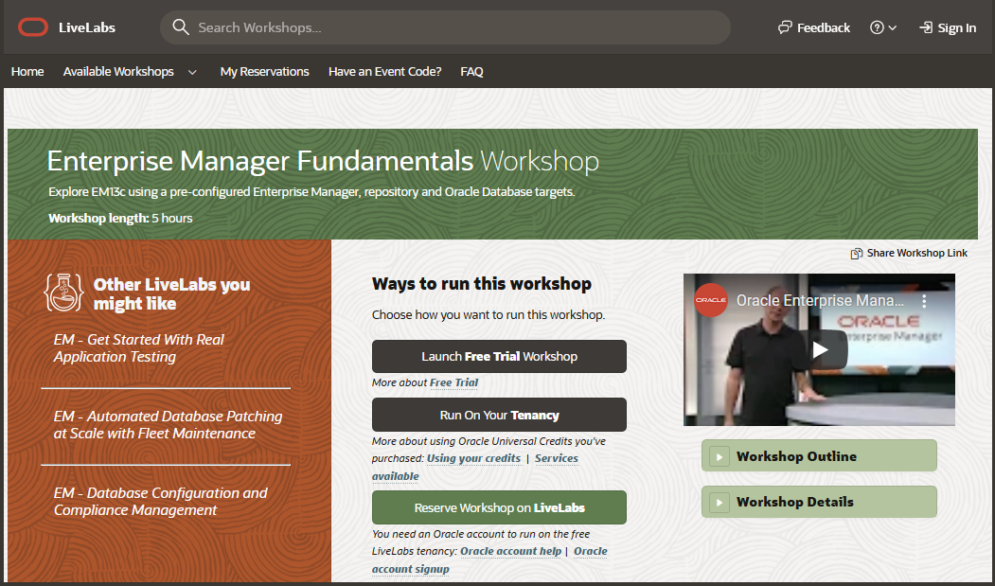The image size is (995, 586).
Task: Click the Workshop length: 5 hours text
Action: (x=120, y=218)
